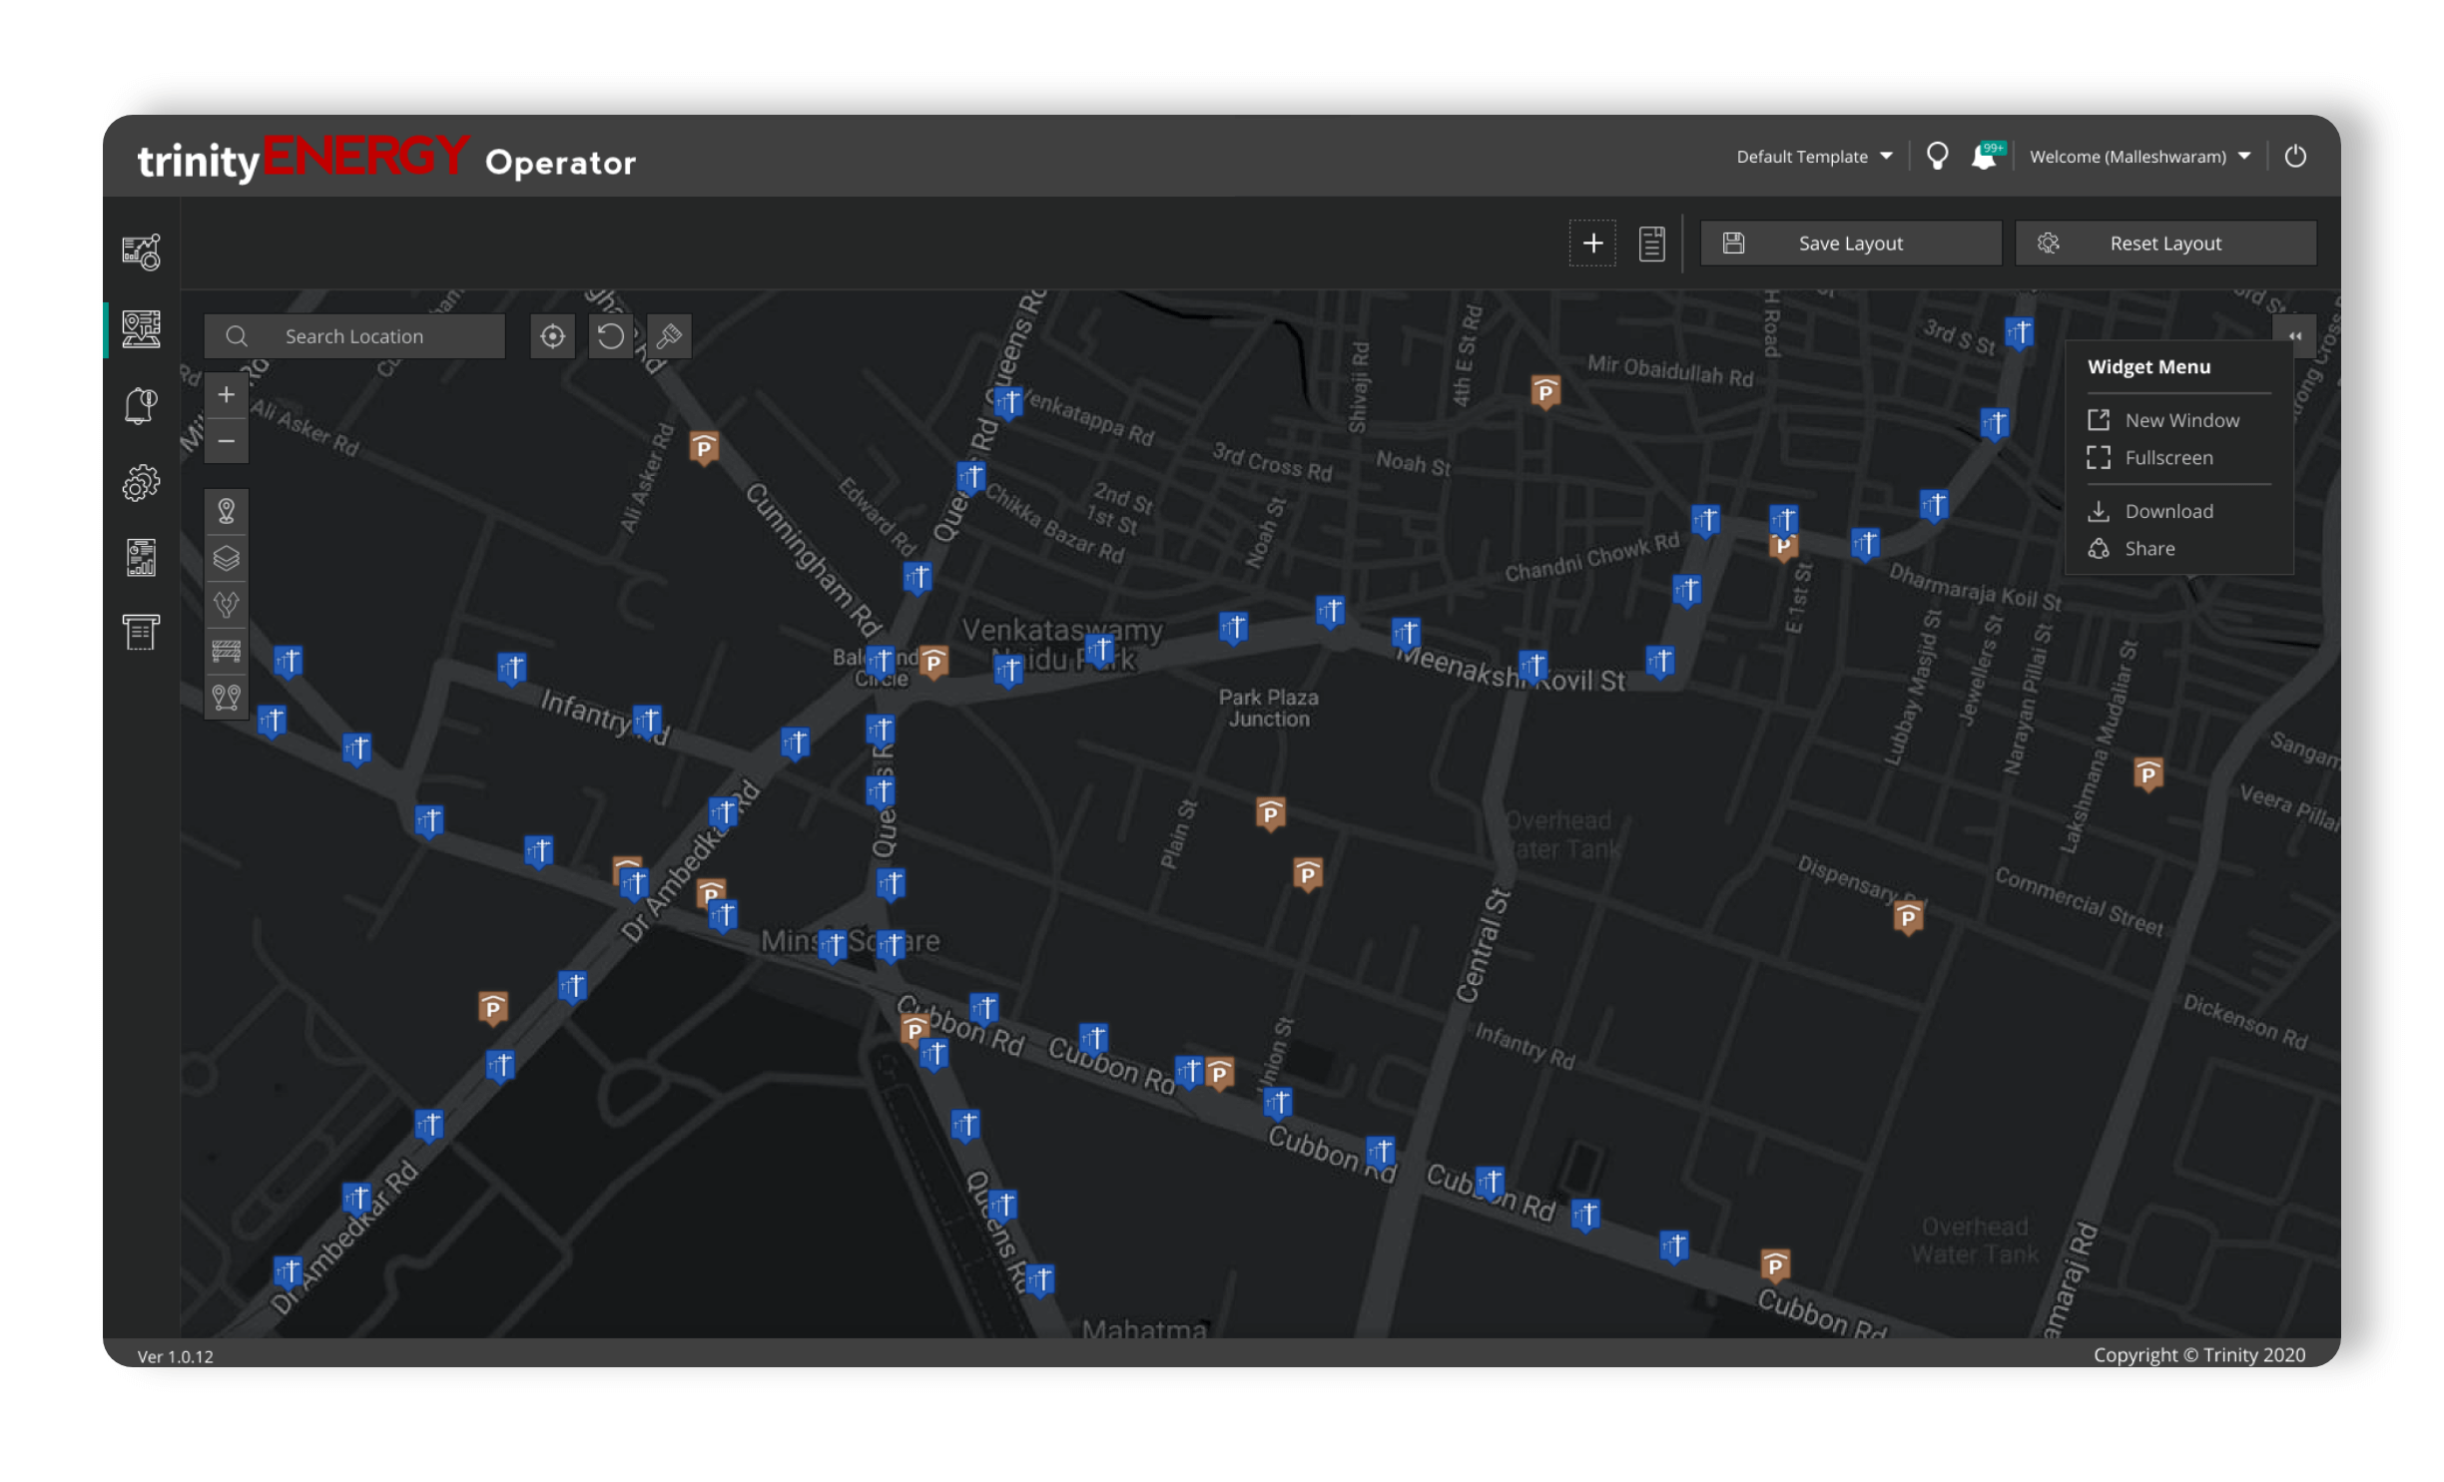The image size is (2444, 1482).
Task: Open the alerts bell sidebar icon
Action: [x=141, y=405]
